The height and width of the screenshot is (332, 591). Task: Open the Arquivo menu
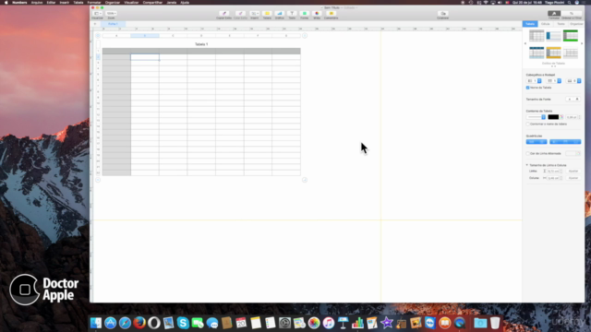click(x=37, y=2)
